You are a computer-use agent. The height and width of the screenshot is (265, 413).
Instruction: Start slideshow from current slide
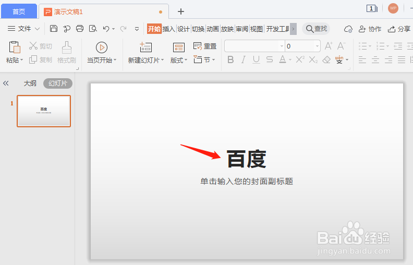(102, 47)
